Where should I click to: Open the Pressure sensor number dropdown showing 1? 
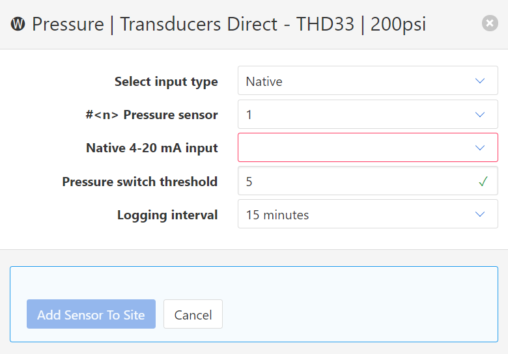coord(358,115)
